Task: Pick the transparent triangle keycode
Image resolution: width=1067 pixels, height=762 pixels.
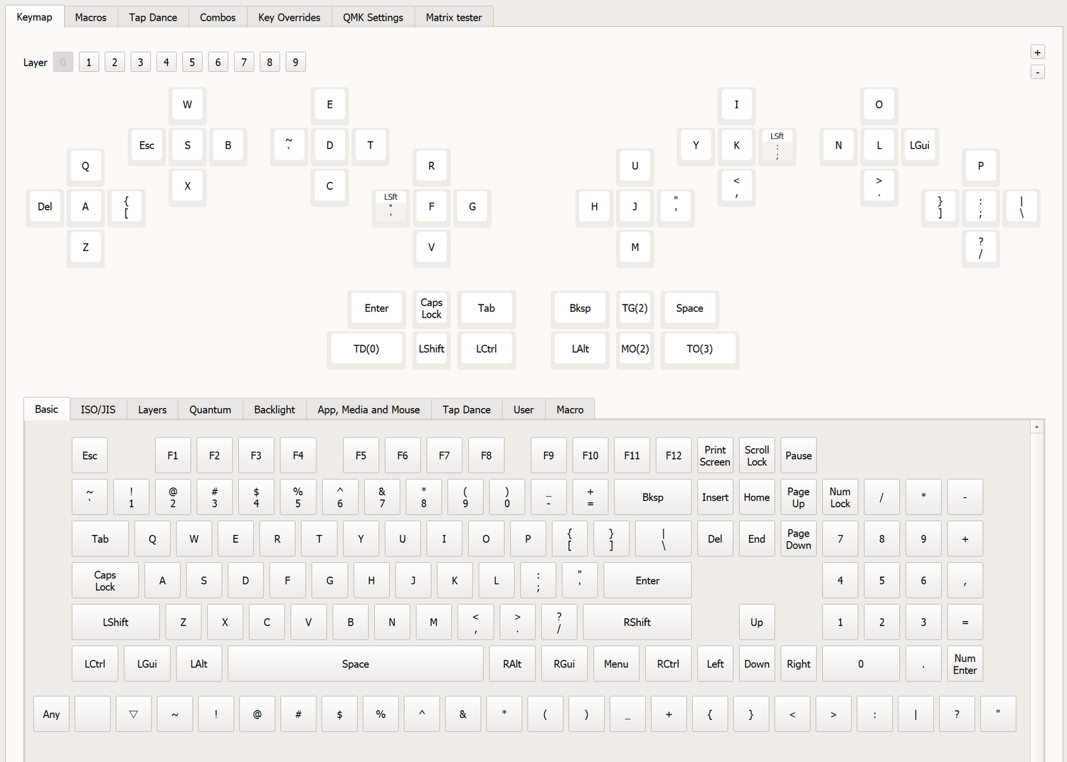Action: tap(134, 714)
